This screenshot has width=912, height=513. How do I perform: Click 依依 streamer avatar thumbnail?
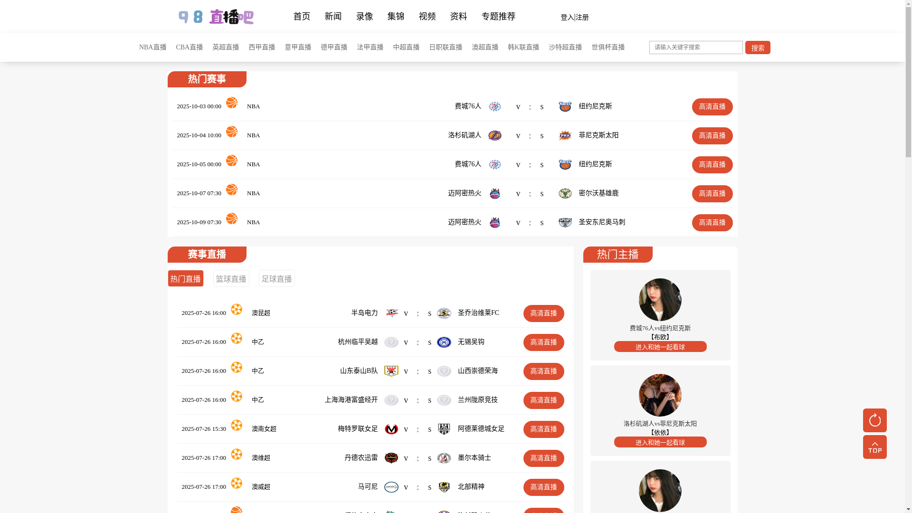pos(660,395)
